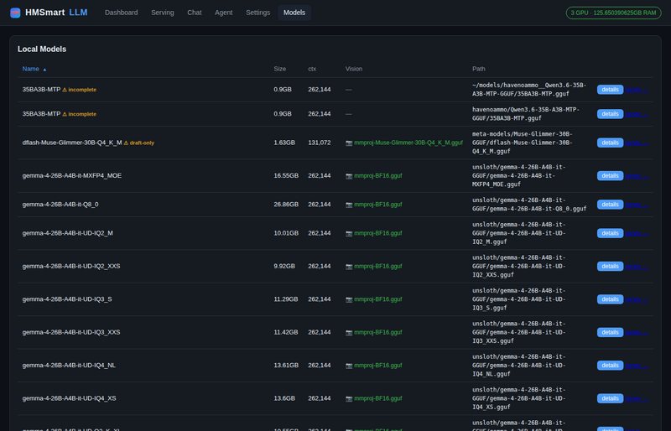The height and width of the screenshot is (431, 671).
Task: Click model name dflash-Muse-Glimmer-30B-Q4_K_M
Action: (72, 143)
